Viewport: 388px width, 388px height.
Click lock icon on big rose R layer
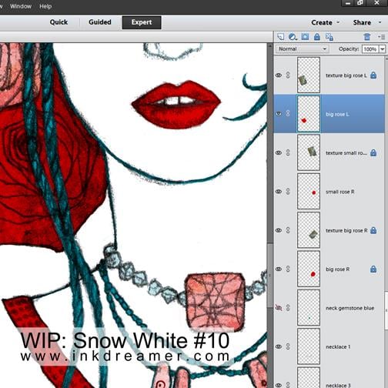(x=373, y=269)
